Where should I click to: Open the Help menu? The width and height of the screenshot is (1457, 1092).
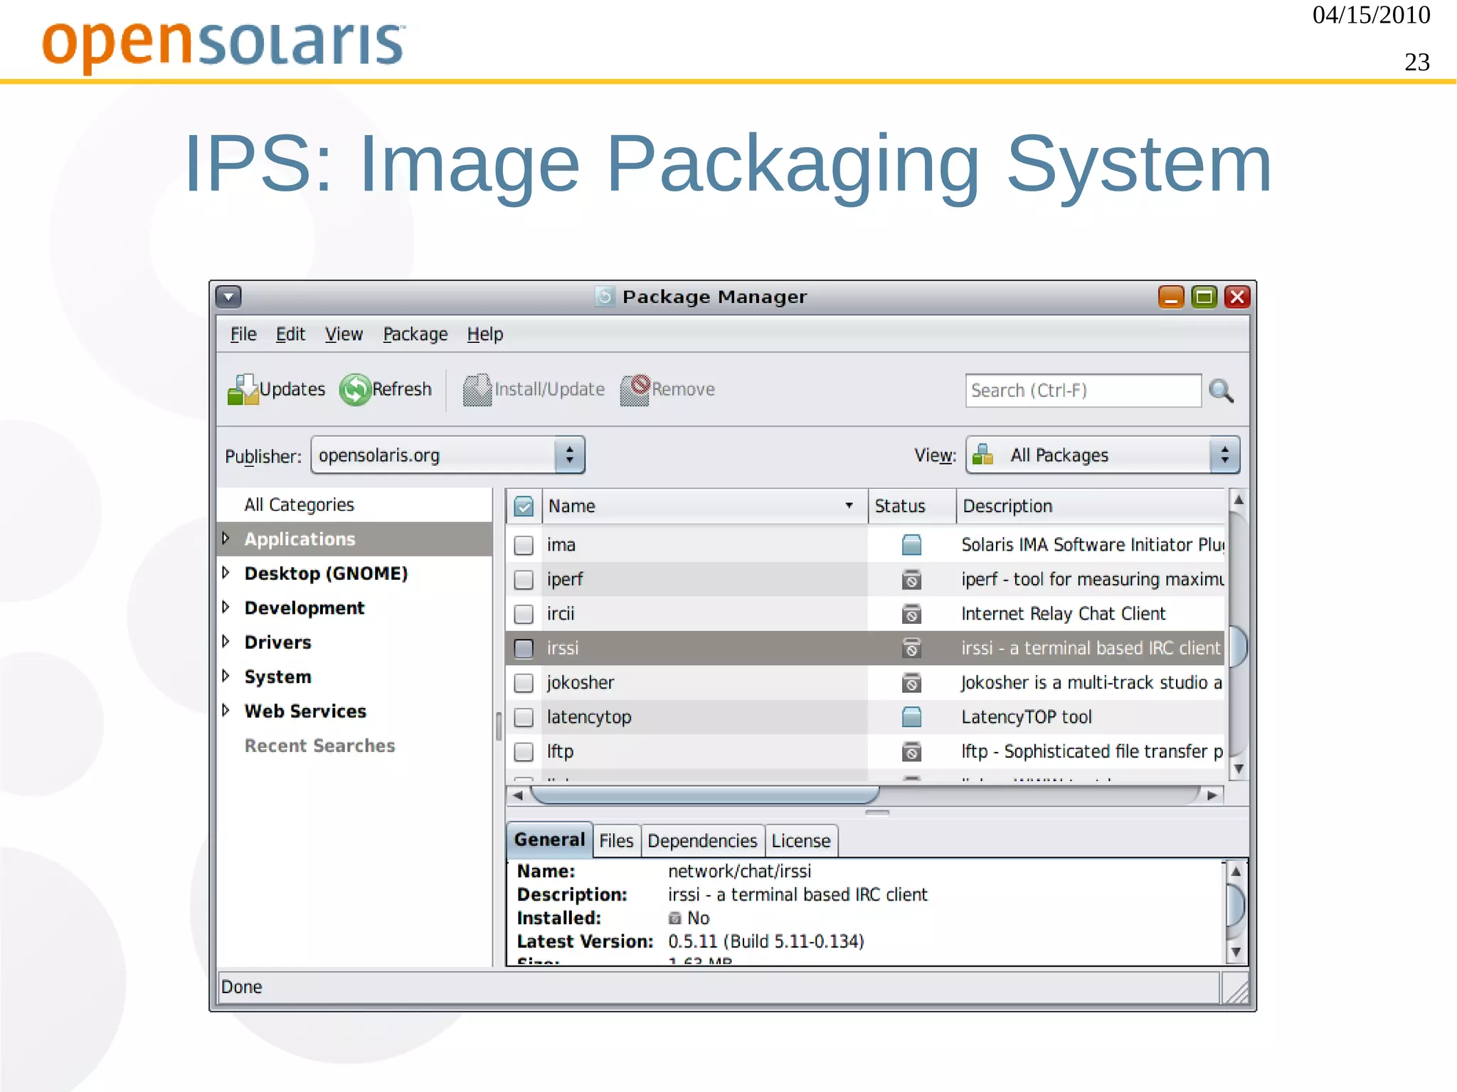485,334
